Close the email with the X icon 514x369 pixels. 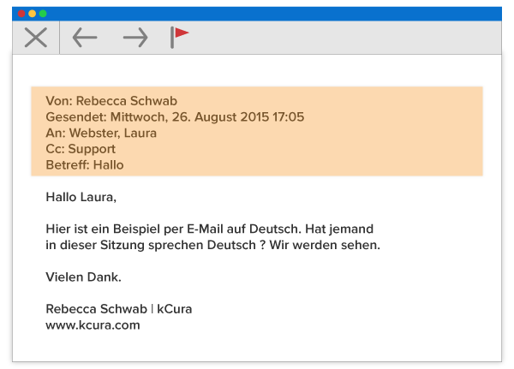pos(35,37)
